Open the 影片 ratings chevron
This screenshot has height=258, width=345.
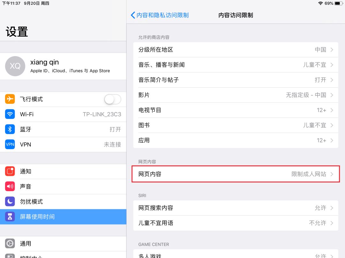tap(235, 95)
